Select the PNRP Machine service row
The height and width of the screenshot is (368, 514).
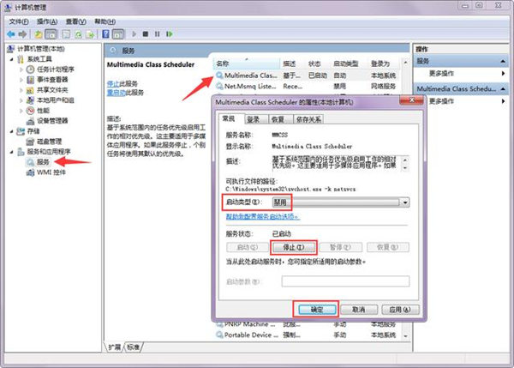[307, 324]
